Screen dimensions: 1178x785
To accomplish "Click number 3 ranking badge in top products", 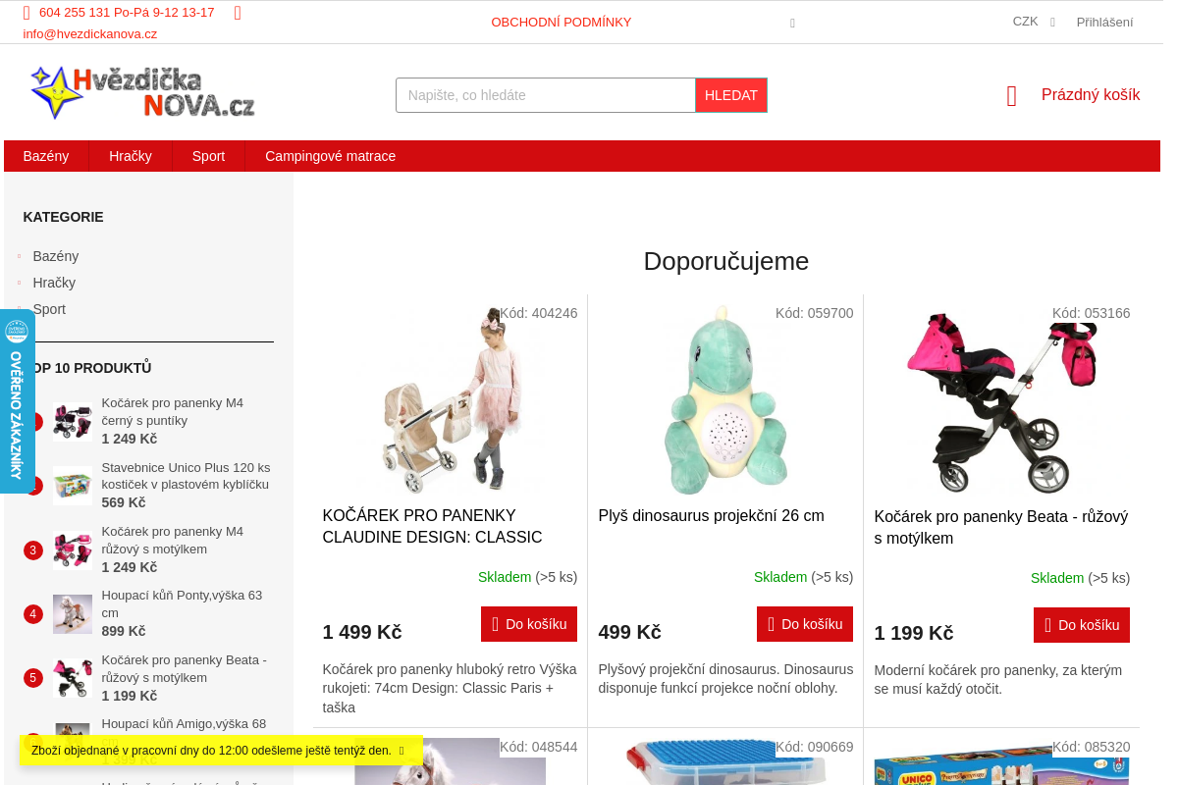I will click(x=33, y=550).
